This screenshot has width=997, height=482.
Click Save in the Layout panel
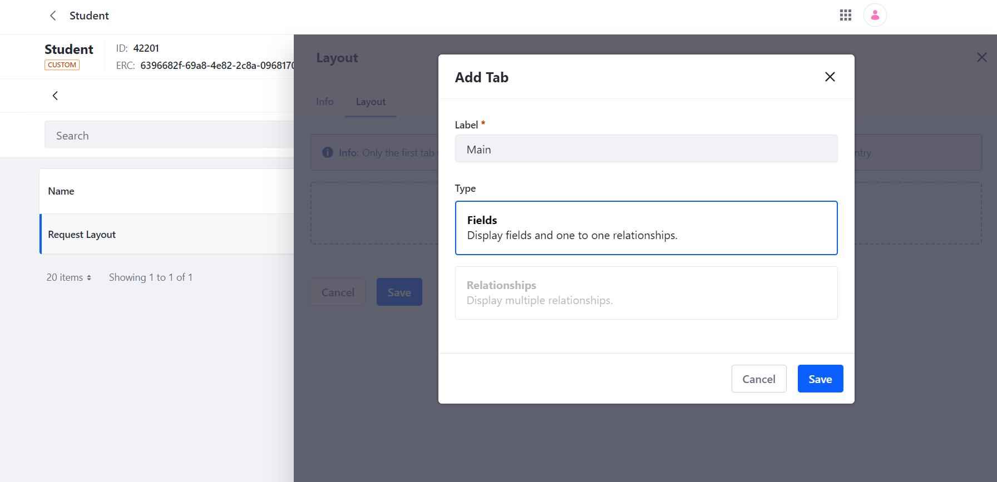(x=399, y=292)
